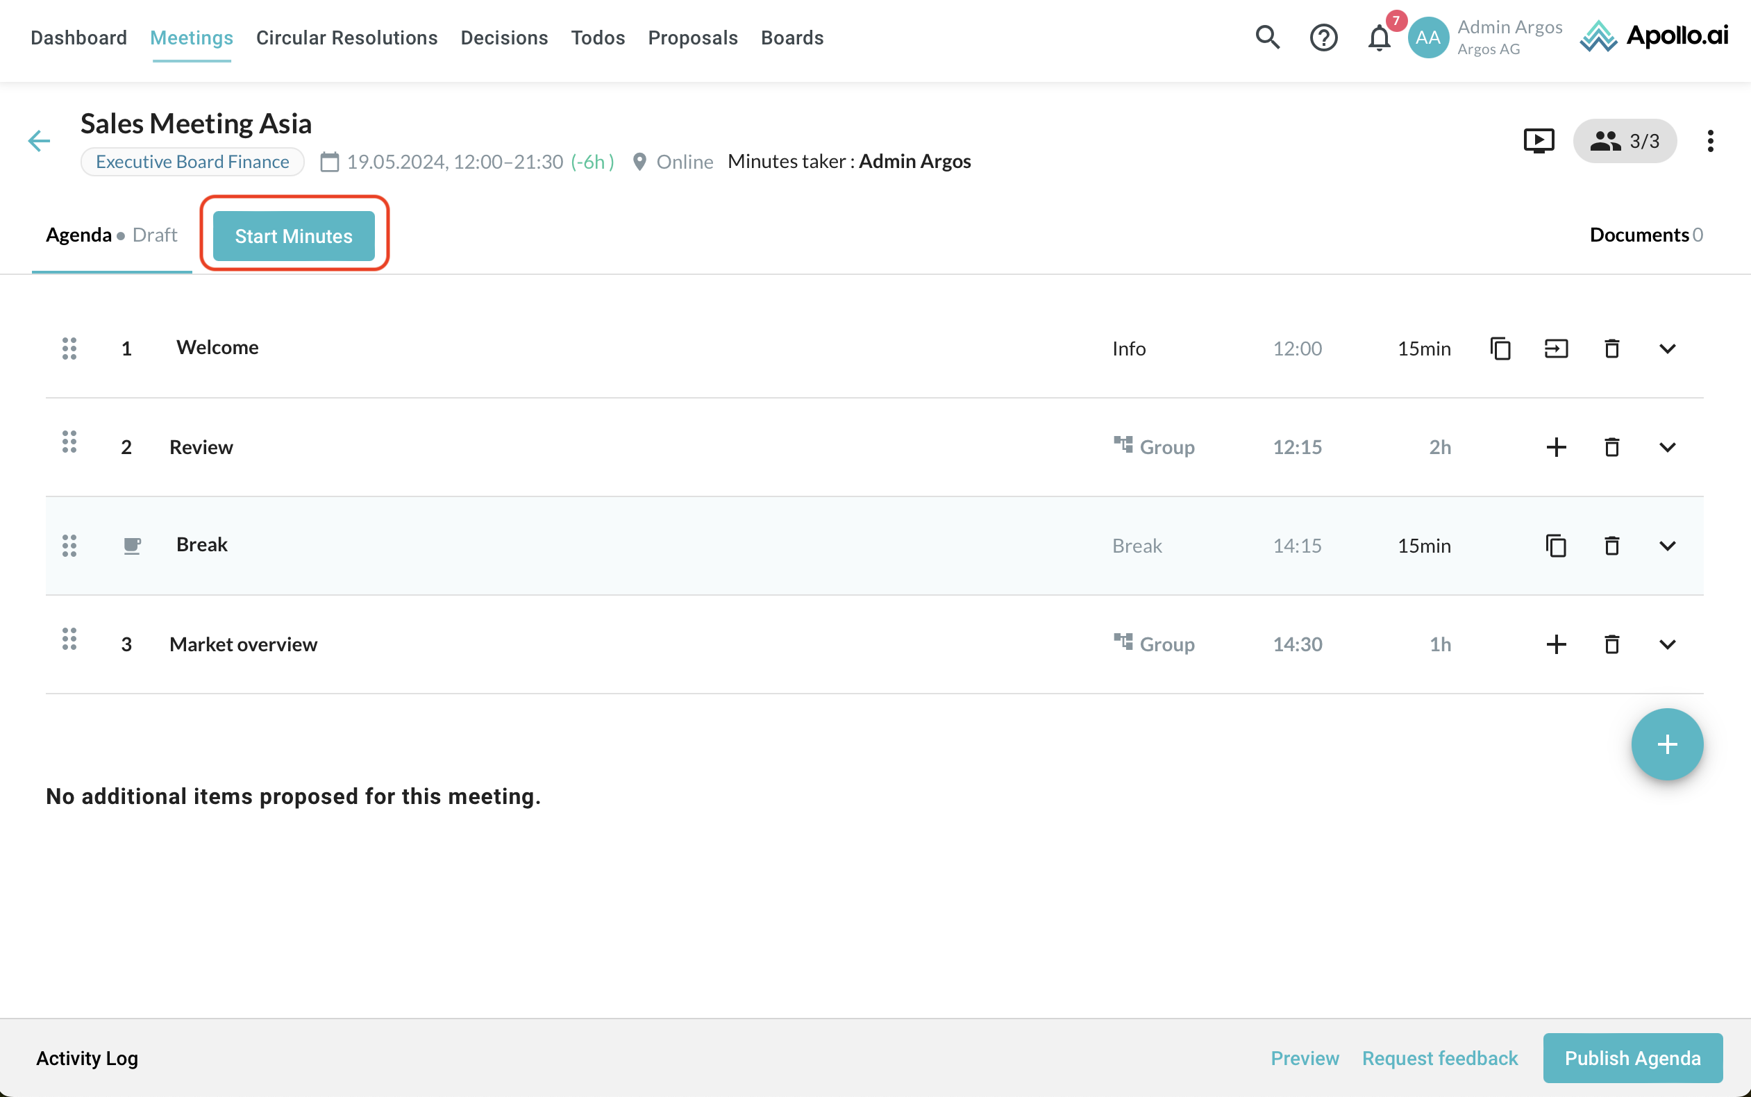1751x1097 pixels.
Task: Expand the Review group chevron
Action: [1667, 447]
